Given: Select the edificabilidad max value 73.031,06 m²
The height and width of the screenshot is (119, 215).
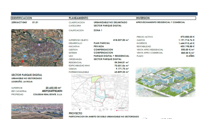Looking at the screenshot, I should (x=121, y=66).
